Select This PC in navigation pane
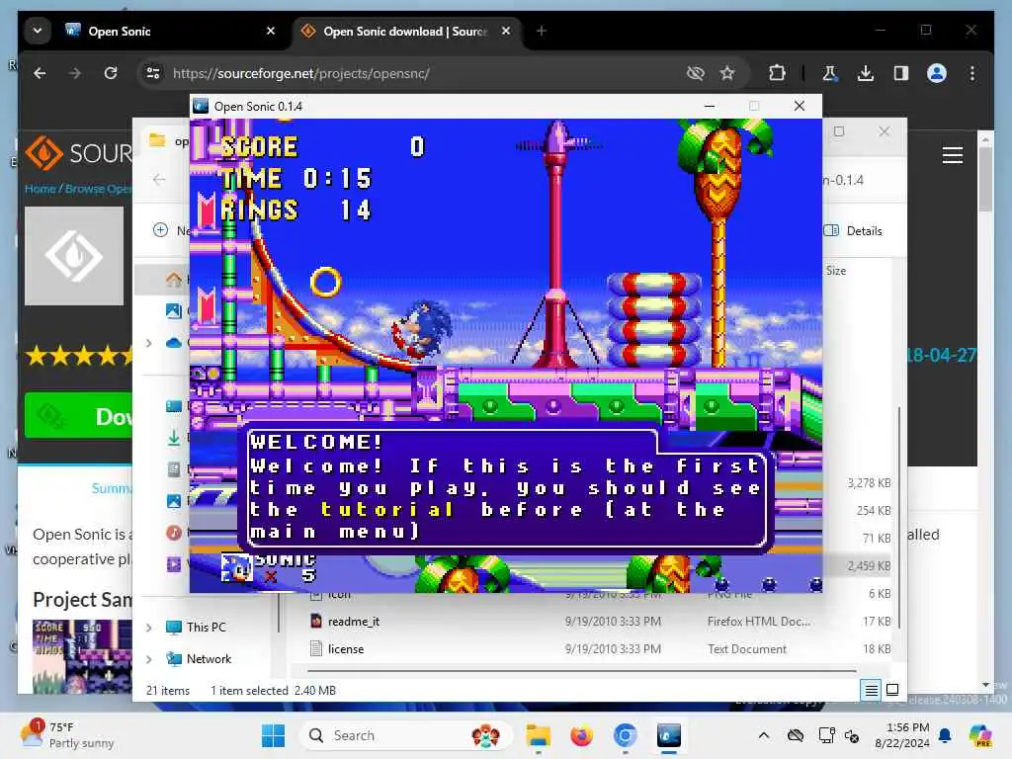 click(197, 628)
